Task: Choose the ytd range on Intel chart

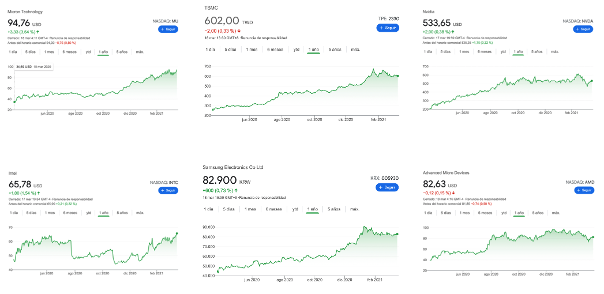Action: (x=88, y=213)
